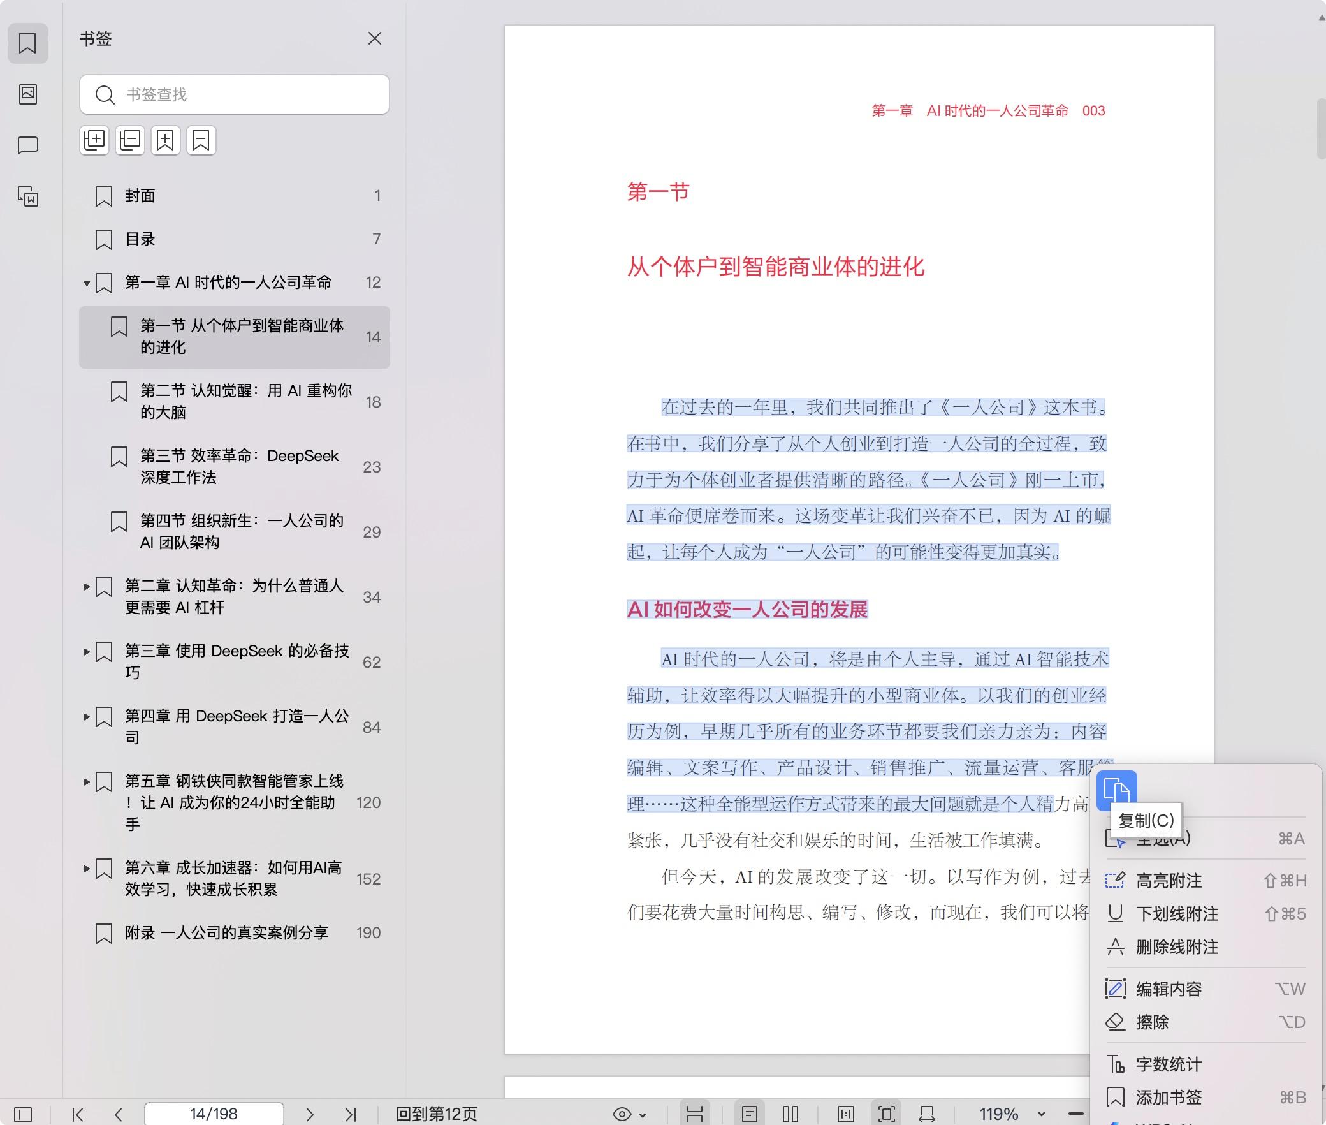The image size is (1326, 1125).
Task: Select the two-page layout icon in bottom toolbar
Action: pos(790,1114)
